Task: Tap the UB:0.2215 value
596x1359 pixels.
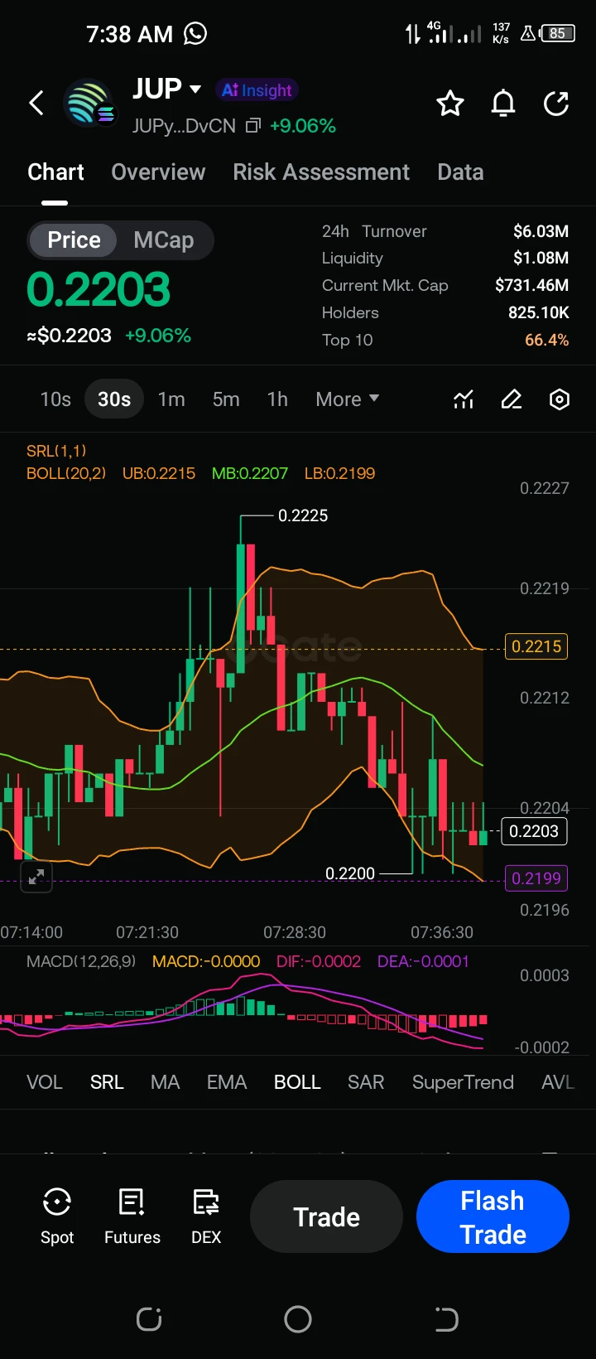Action: 159,473
